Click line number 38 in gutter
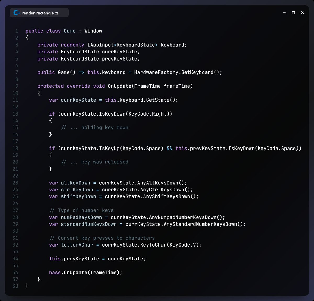 [x=15, y=286]
